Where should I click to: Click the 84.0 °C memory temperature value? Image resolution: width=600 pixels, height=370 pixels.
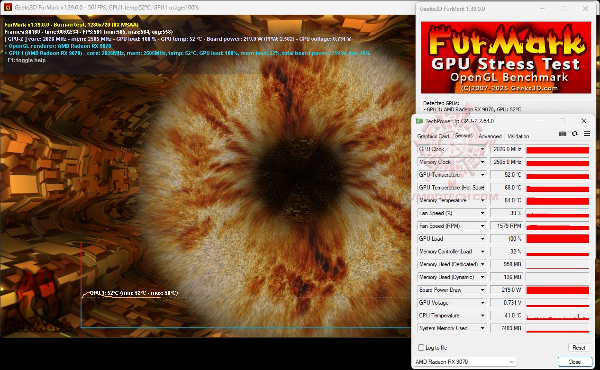click(x=506, y=200)
